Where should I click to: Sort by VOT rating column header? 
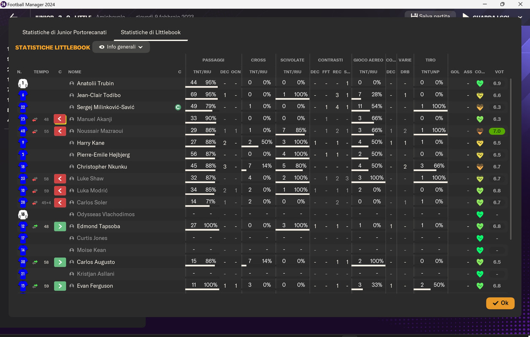(499, 72)
